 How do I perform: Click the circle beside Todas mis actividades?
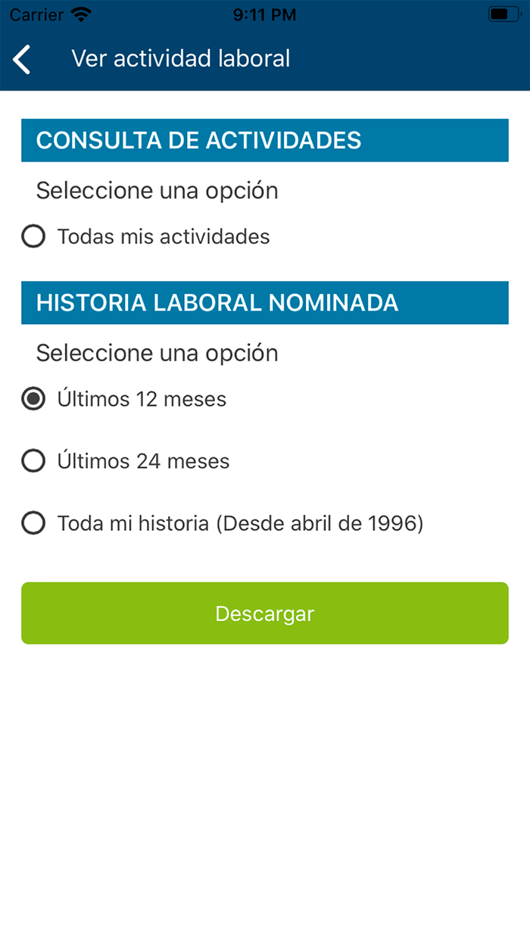[33, 236]
